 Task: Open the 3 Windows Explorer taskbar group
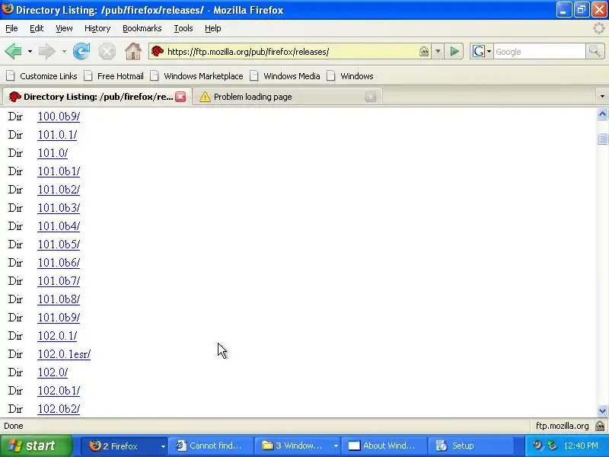298,446
